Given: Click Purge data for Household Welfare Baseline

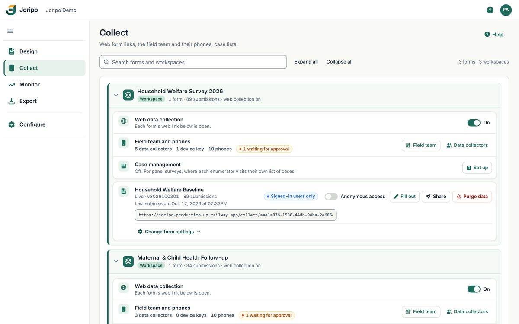Looking at the screenshot, I should [x=472, y=197].
